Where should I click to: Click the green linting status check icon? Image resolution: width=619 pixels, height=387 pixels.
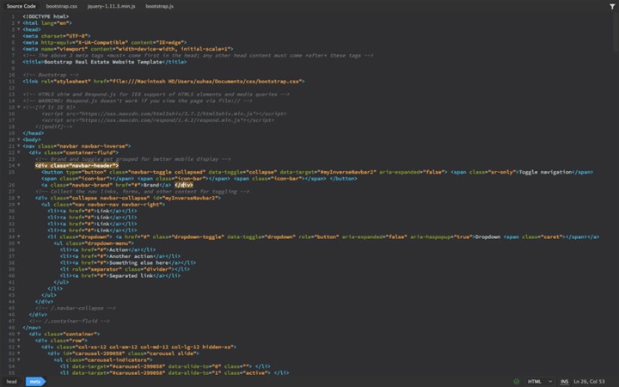coord(516,382)
